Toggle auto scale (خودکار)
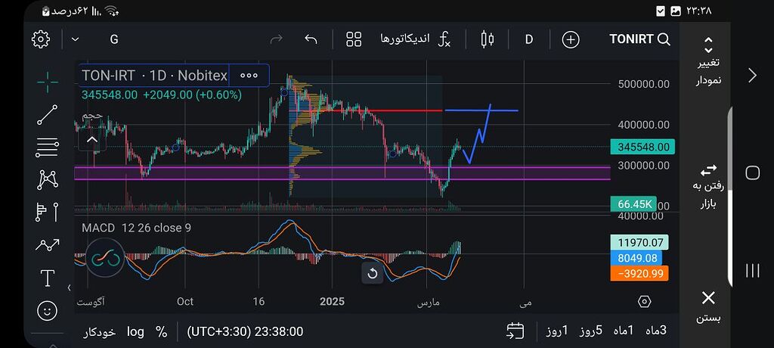 (x=99, y=331)
